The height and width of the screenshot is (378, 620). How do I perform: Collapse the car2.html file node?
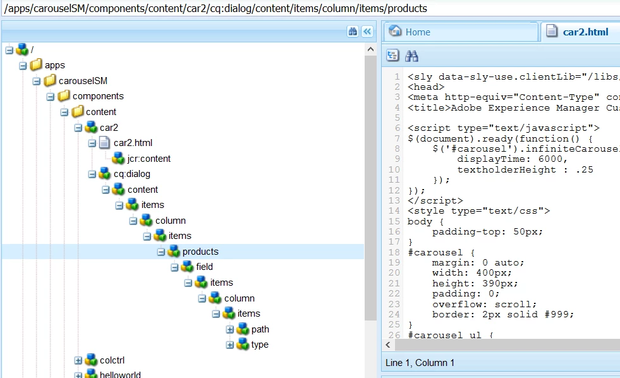pos(92,143)
